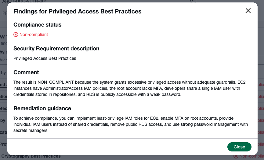Image resolution: width=264 pixels, height=160 pixels.
Task: Click the Non-compliant icon beside Cryptography Best Practices
Action: pos(236,156)
